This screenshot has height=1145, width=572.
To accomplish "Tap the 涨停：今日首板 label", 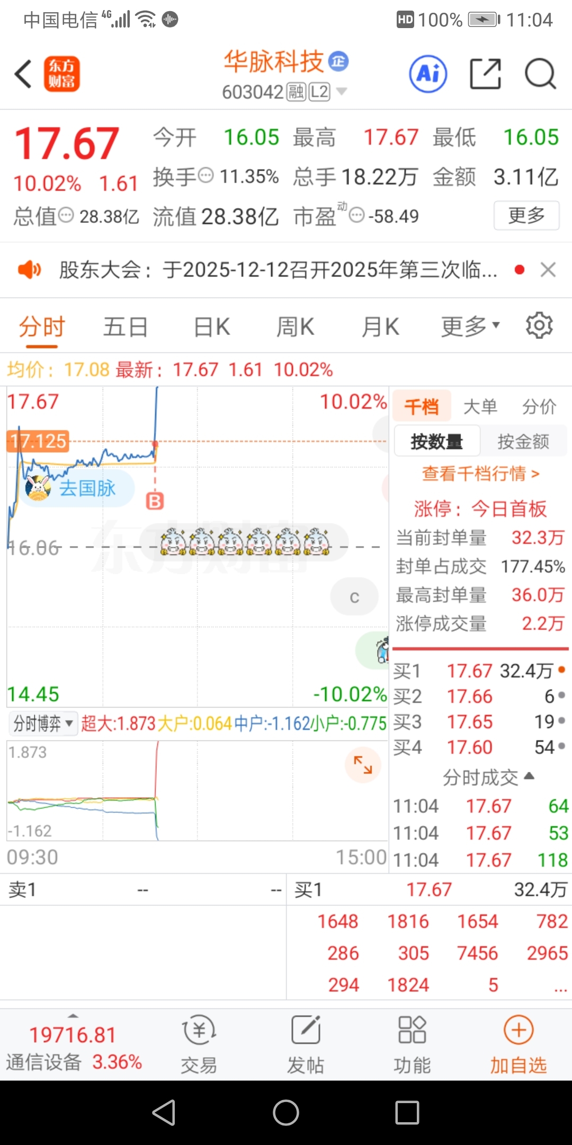I will [480, 508].
